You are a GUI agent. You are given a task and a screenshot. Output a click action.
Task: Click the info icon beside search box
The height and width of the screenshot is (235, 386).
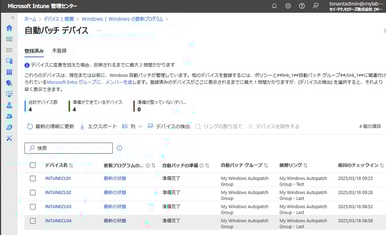click(119, 148)
